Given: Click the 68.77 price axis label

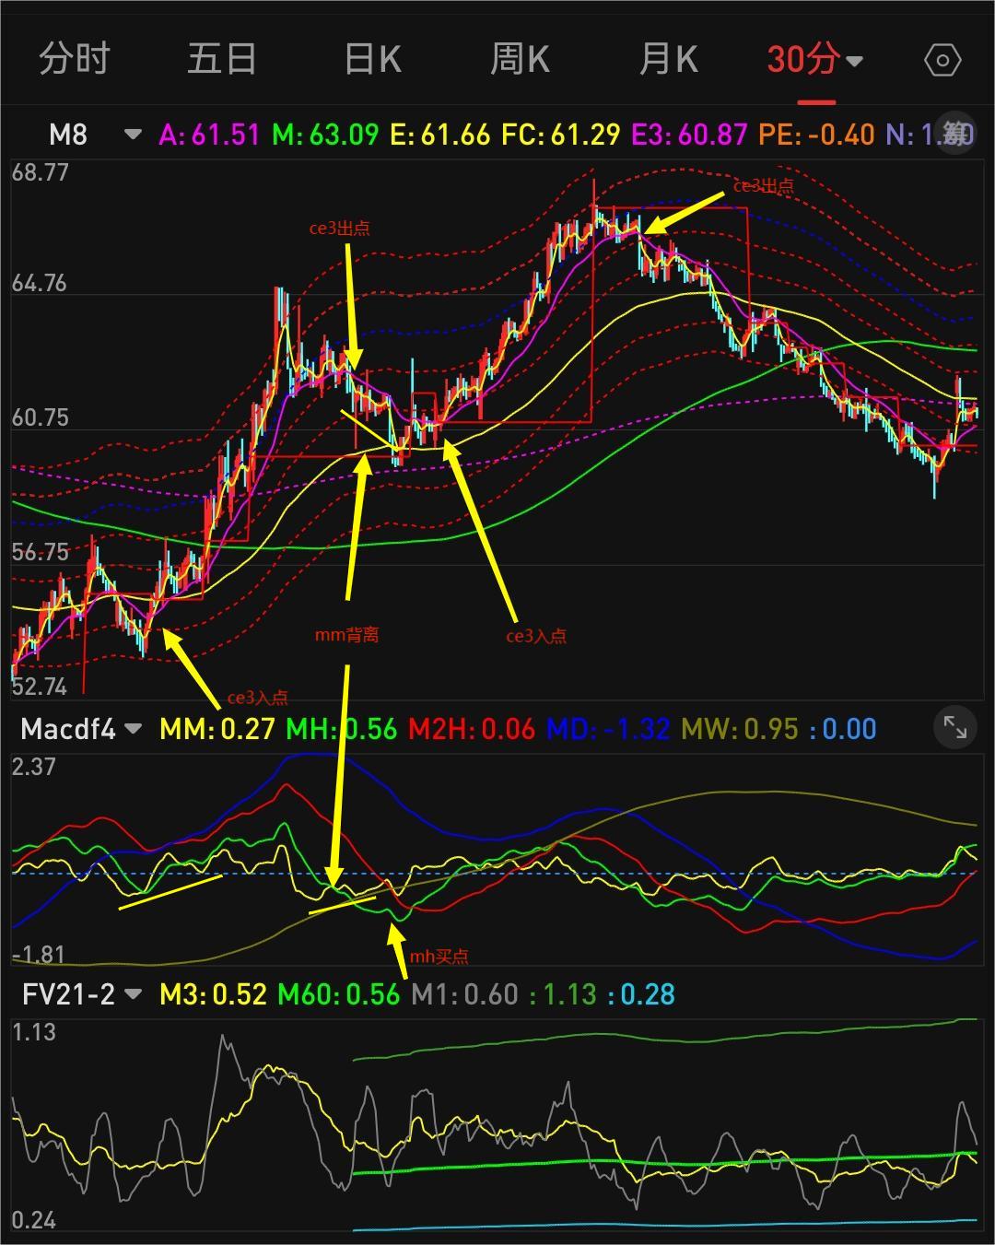Looking at the screenshot, I should [40, 172].
